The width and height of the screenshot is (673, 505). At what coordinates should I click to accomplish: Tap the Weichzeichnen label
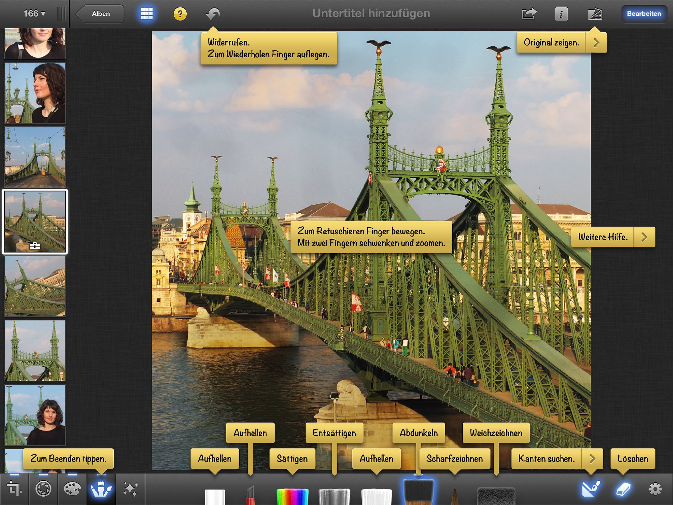496,433
